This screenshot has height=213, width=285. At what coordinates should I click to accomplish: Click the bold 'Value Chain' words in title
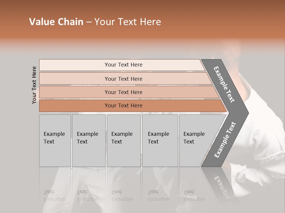(x=56, y=22)
